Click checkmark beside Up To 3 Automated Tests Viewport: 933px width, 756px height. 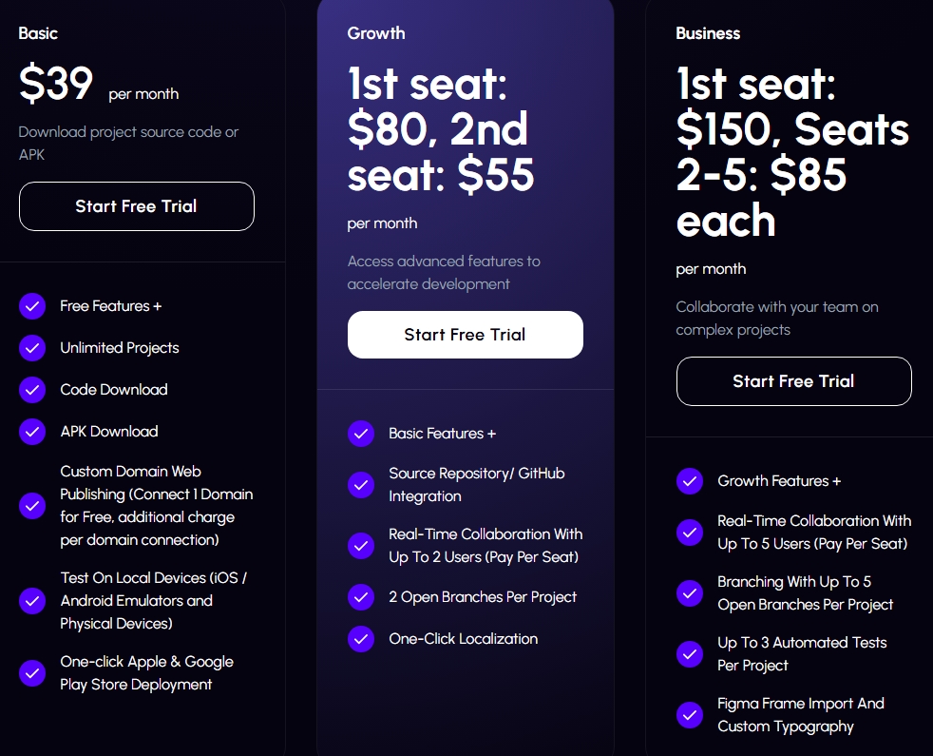[690, 654]
